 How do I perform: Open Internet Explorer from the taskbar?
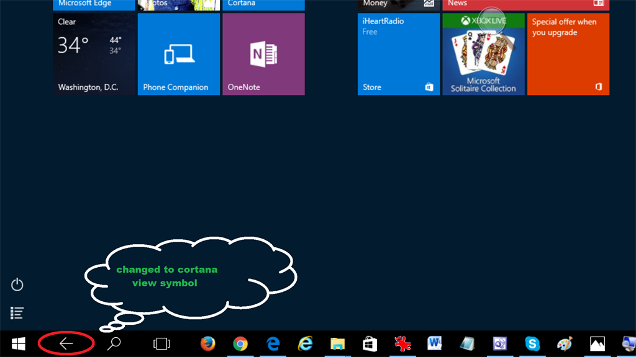(x=305, y=343)
